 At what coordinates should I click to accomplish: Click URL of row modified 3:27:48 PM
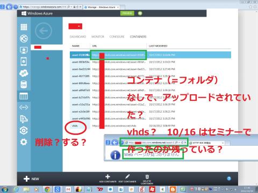click(119, 69)
